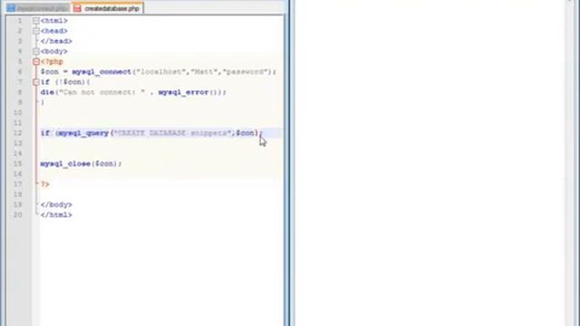Viewport: 580px width, 326px height.
Task: Click the </html> tag on line 20
Action: point(56,215)
